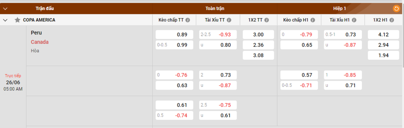Open info icon beside Kèo chấp H1
The width and height of the screenshot is (404, 128).
coord(313,20)
